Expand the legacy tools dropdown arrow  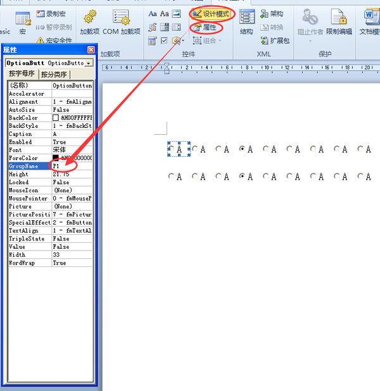click(x=183, y=40)
